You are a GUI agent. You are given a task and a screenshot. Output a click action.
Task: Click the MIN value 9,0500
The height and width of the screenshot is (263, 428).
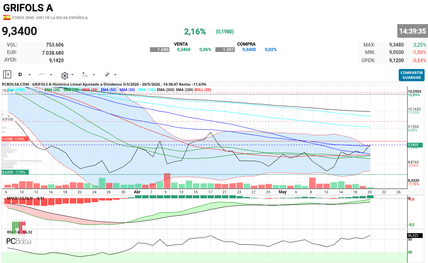point(396,52)
